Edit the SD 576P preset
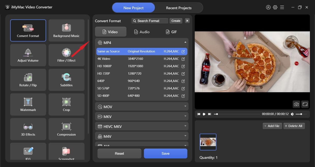 (x=183, y=88)
